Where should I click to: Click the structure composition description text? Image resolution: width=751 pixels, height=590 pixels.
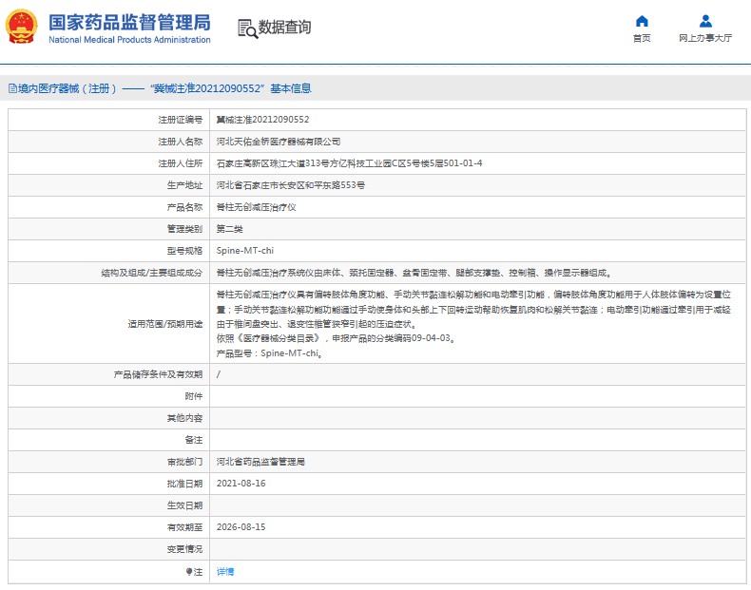(x=414, y=273)
